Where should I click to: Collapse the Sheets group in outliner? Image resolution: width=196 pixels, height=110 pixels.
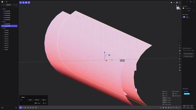coord(2,22)
